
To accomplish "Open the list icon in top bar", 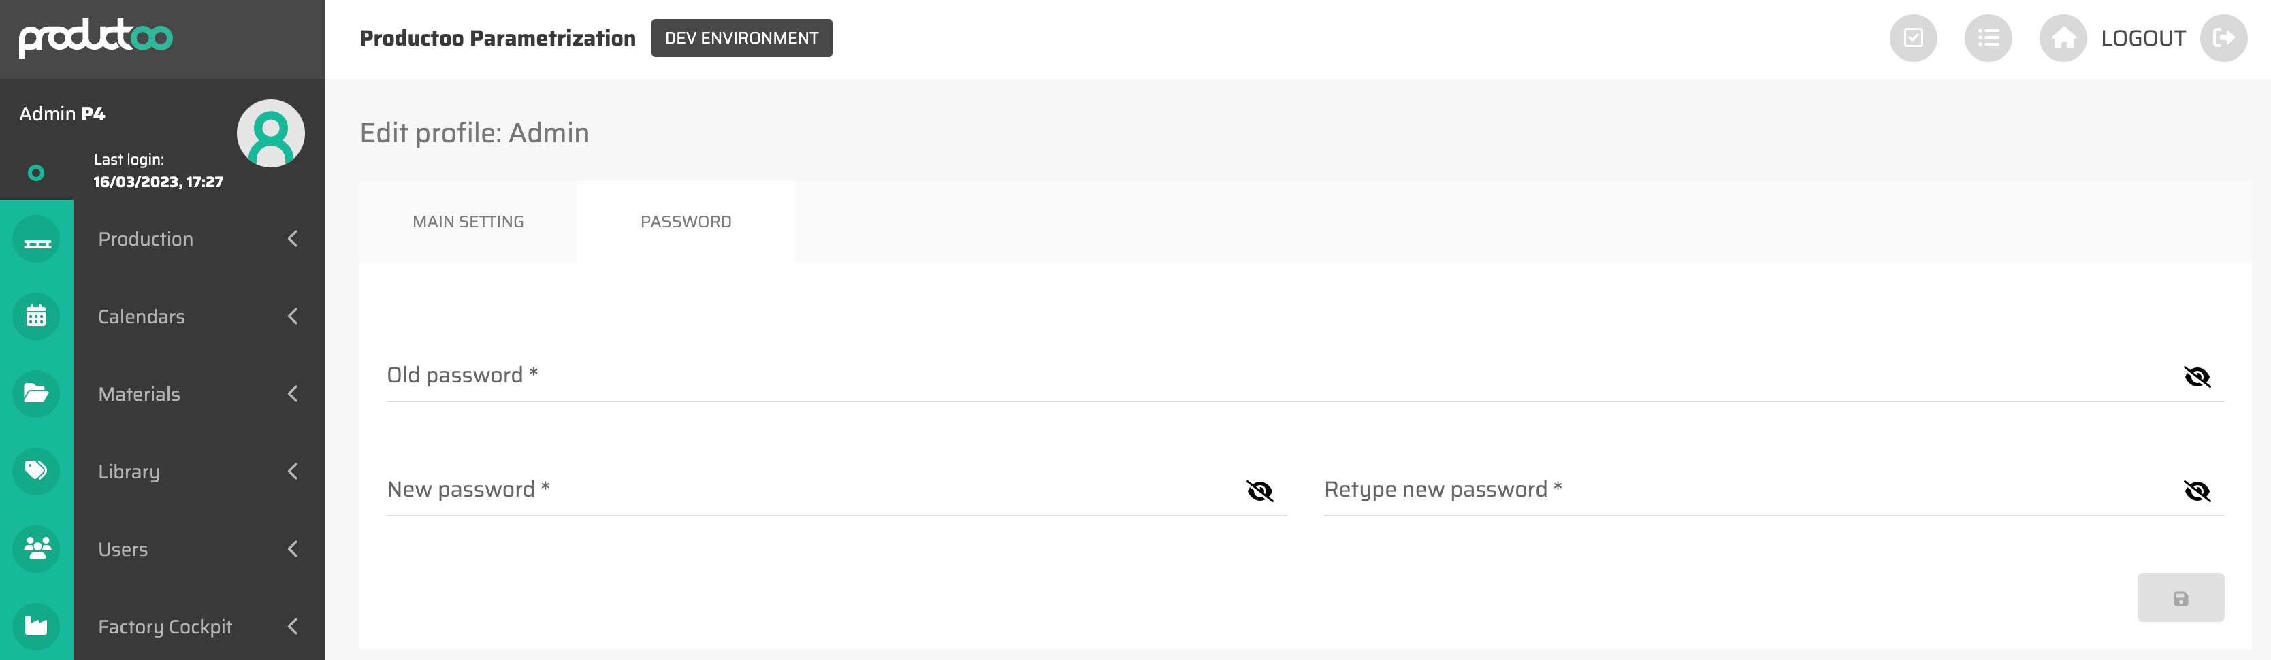I will click(1988, 38).
